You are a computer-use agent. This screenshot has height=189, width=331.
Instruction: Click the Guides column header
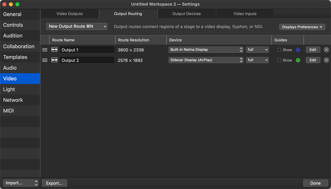[287, 40]
